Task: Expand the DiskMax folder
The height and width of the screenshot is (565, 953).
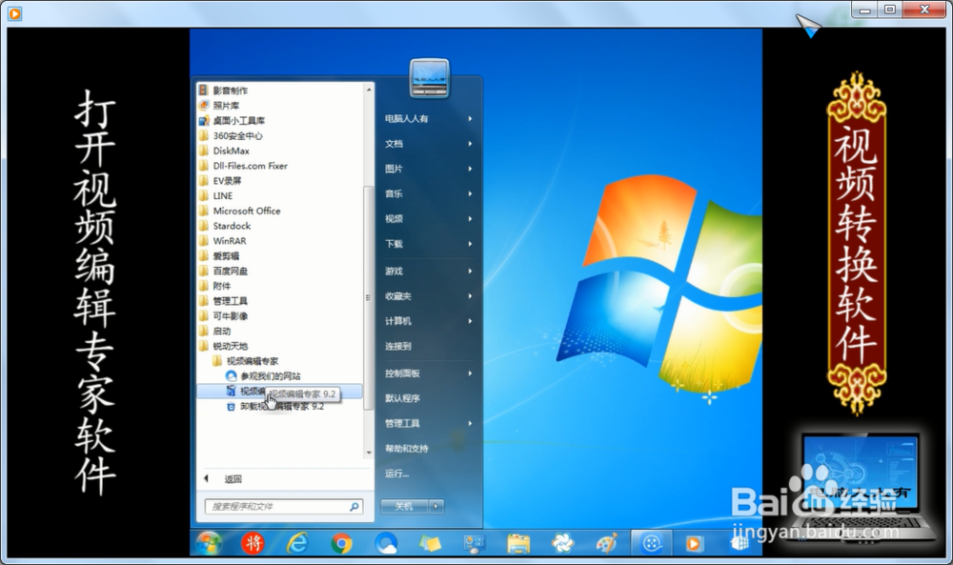Action: (225, 151)
